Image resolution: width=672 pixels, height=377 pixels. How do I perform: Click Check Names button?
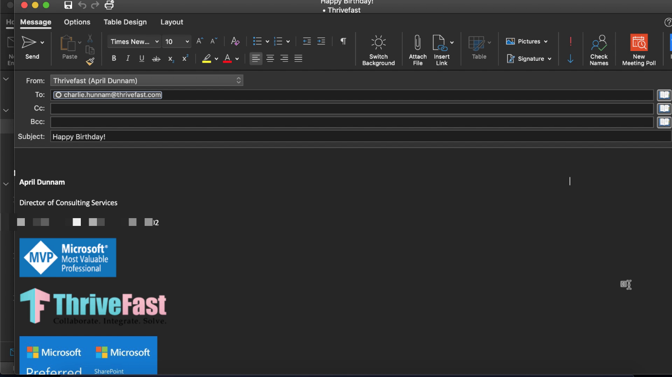coord(599,50)
